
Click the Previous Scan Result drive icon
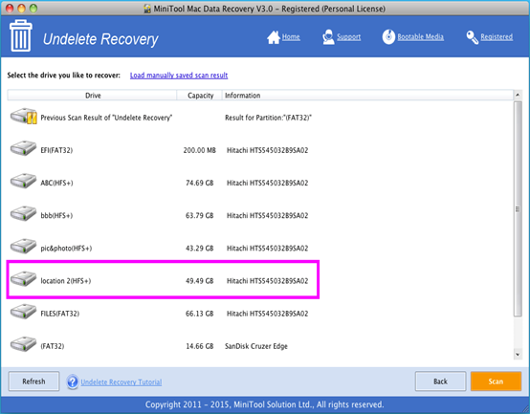click(x=23, y=117)
